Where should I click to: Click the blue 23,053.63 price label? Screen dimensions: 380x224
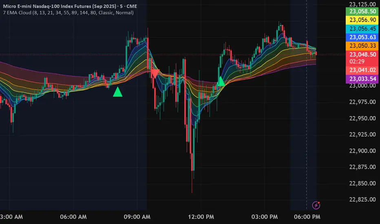pyautogui.click(x=362, y=37)
